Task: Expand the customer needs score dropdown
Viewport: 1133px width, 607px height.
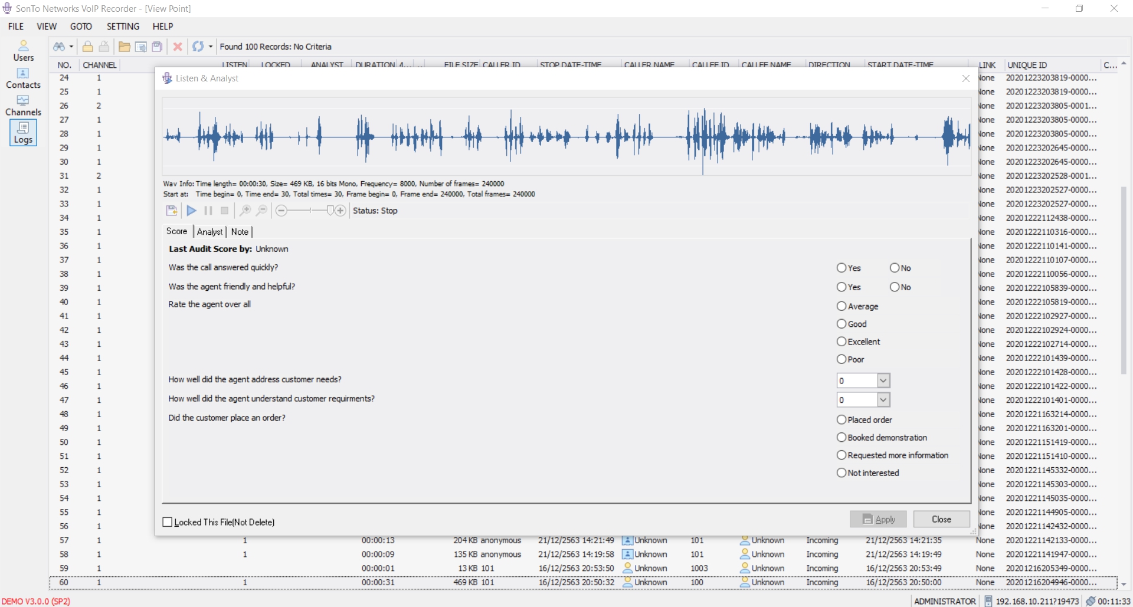Action: click(883, 381)
